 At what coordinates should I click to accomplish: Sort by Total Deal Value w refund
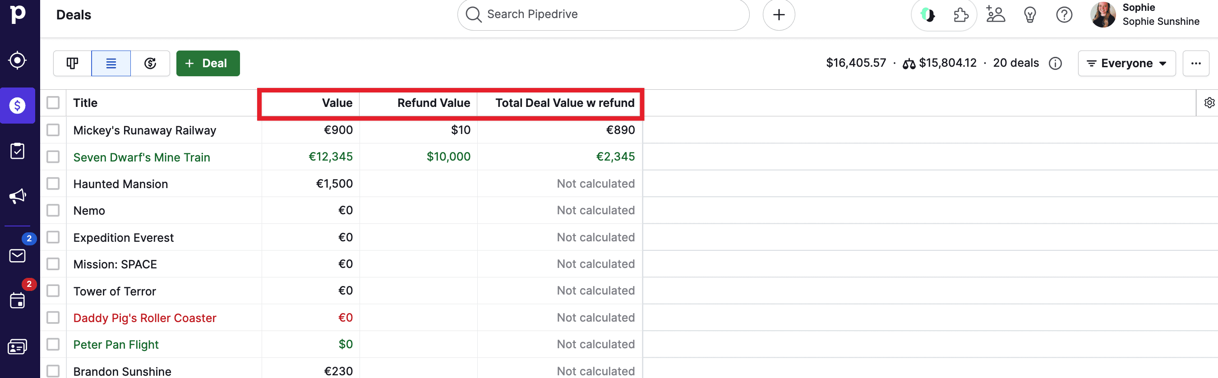(x=564, y=103)
